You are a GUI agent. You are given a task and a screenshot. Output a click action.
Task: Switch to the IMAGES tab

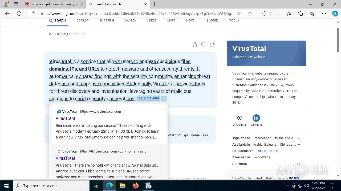click(x=130, y=20)
